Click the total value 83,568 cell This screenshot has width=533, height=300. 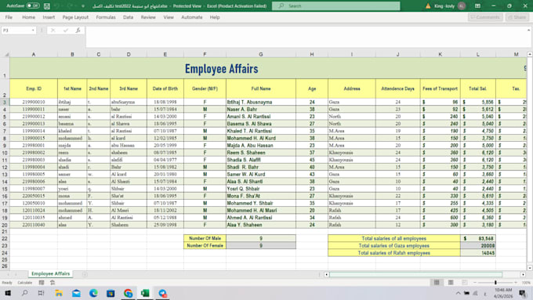pyautogui.click(x=477, y=238)
